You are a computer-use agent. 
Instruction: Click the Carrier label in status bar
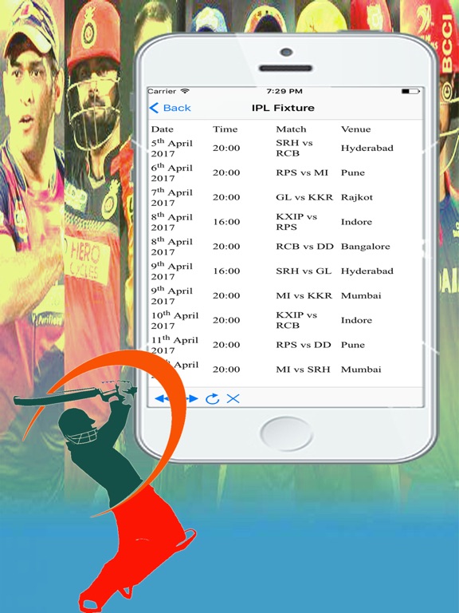pos(162,91)
